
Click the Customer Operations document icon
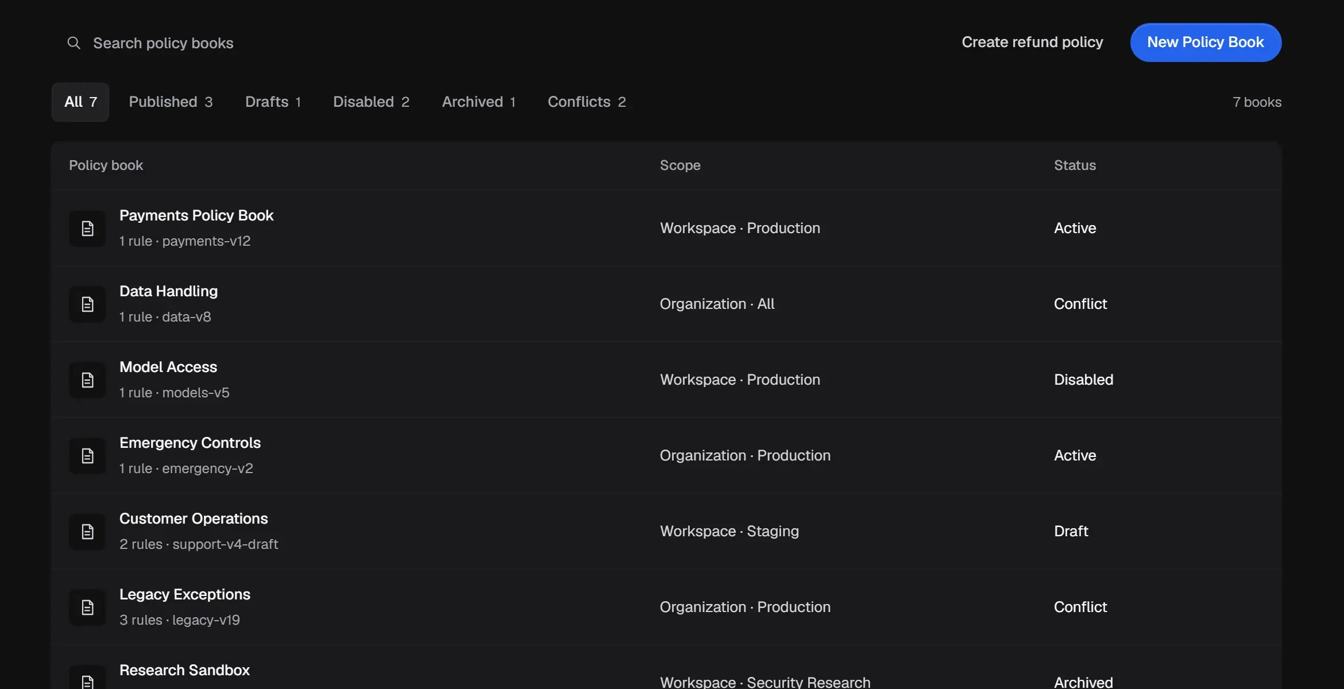87,532
